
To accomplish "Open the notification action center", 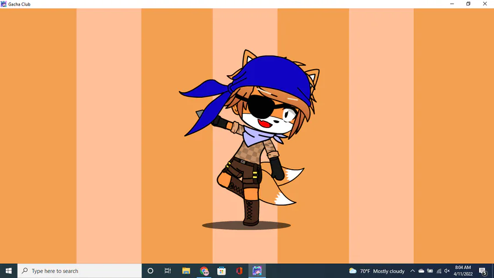I will [483, 271].
